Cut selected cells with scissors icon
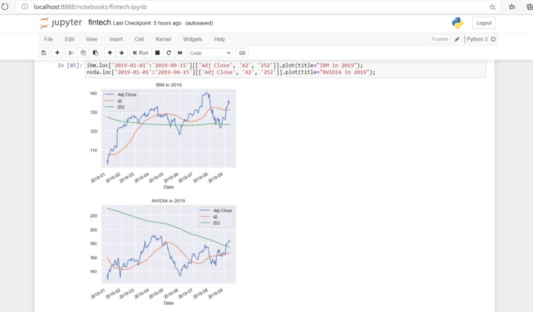The width and height of the screenshot is (533, 312). coord(71,53)
